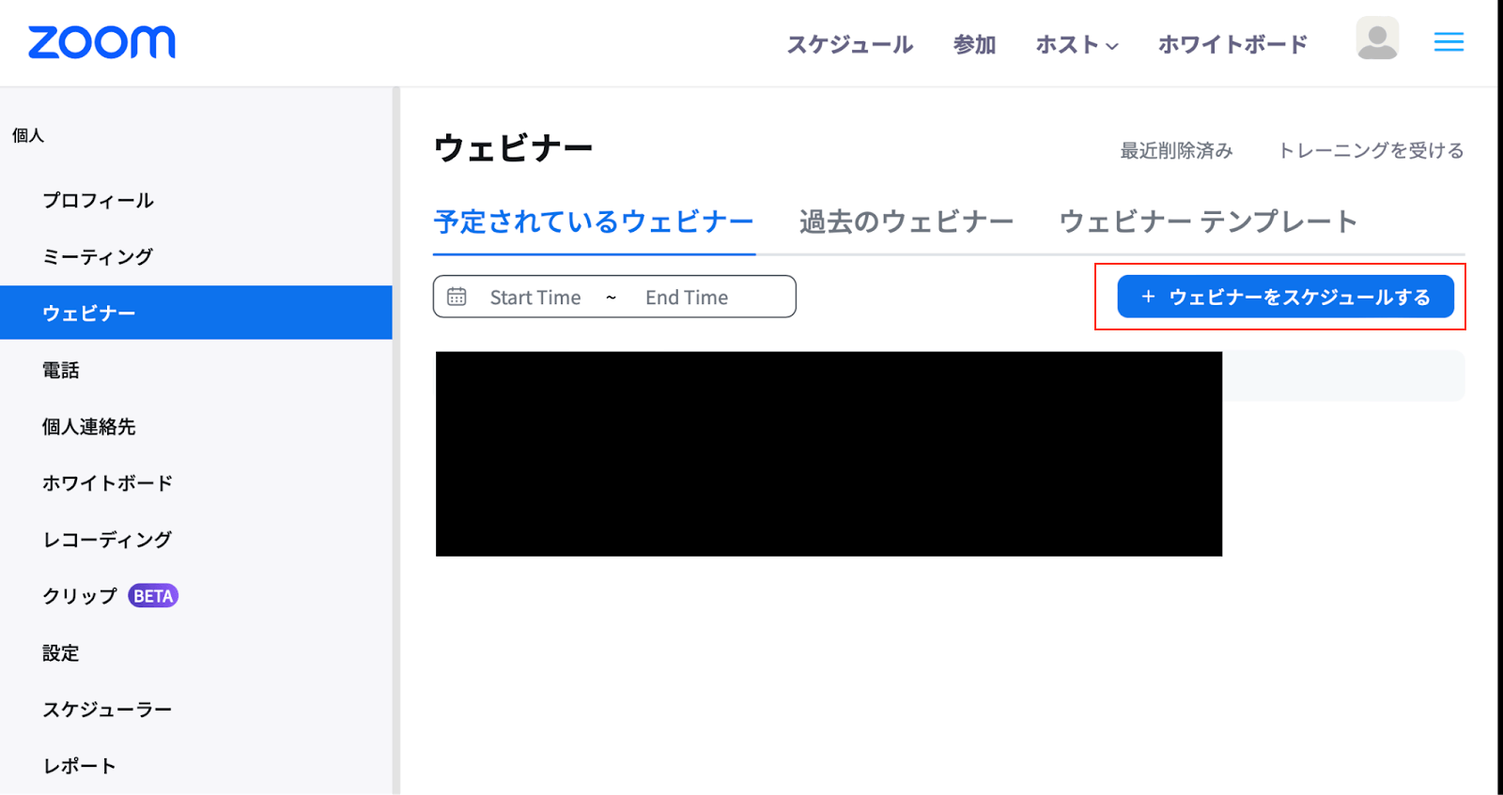Click the sidebar vertical scrollbar
This screenshot has width=1503, height=795.
[396, 441]
